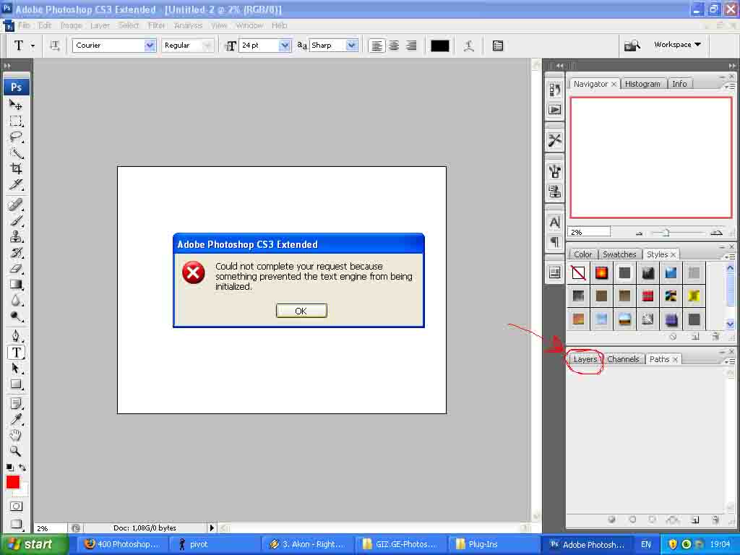
Task: Select the Hand tool
Action: [x=16, y=435]
